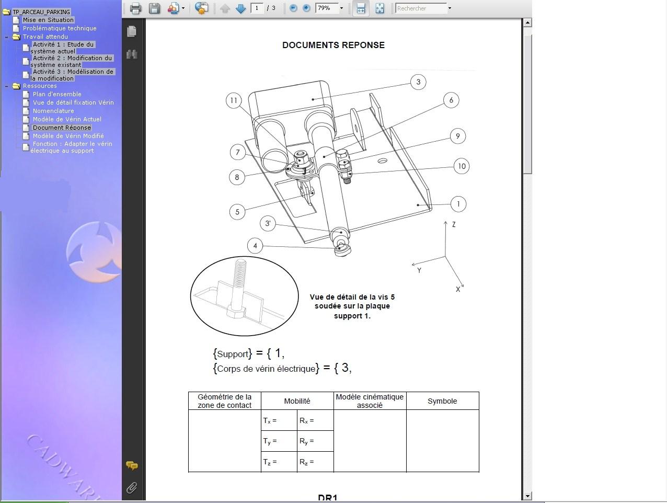
Task: Click the page number input field
Action: point(257,8)
